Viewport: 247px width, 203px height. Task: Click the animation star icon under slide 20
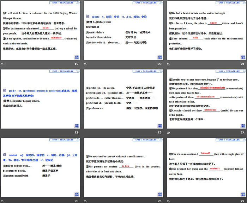[x=85, y=64]
